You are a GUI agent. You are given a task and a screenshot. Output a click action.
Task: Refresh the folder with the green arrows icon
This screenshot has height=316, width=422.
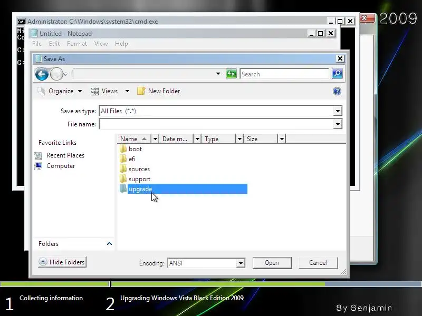click(x=231, y=74)
